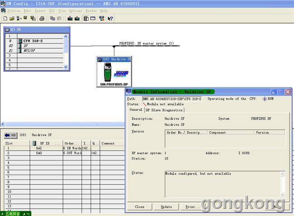Open the View menu
Viewport: 294px width, 216px height.
pyautogui.click(x=62, y=11)
